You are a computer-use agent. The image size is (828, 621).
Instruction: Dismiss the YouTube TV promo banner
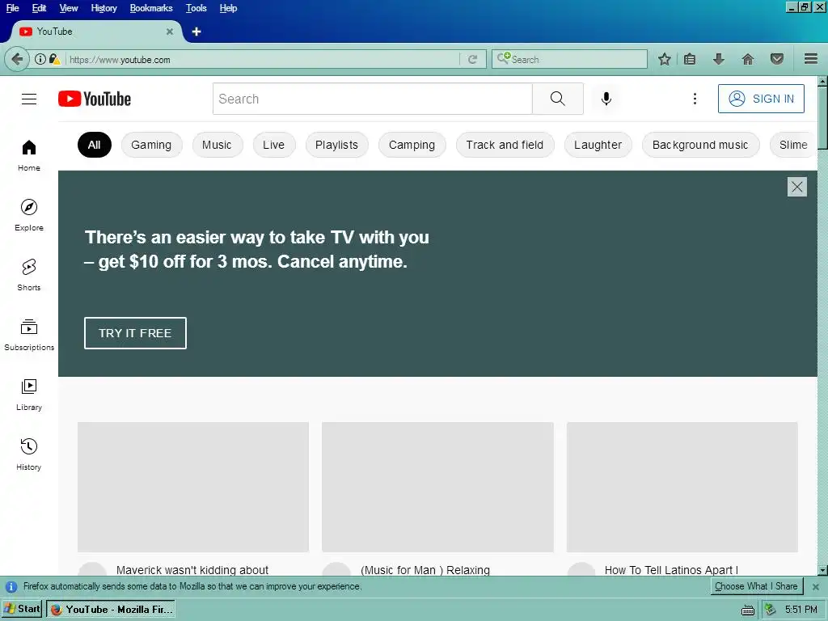tap(796, 187)
